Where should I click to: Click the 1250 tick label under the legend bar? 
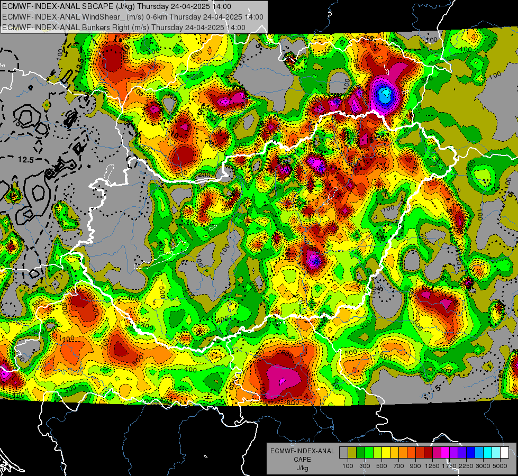point(432,466)
